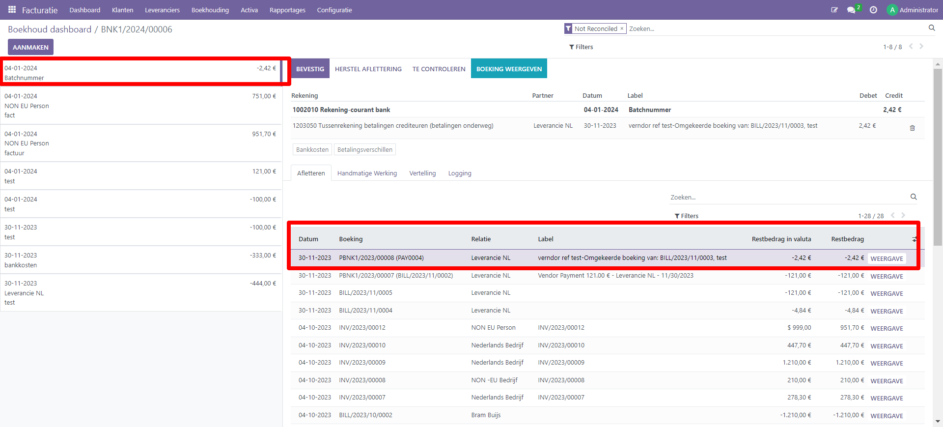Screen dimensions: 943x427
Task: Remove the Not Reconciled filter tag
Action: click(622, 28)
